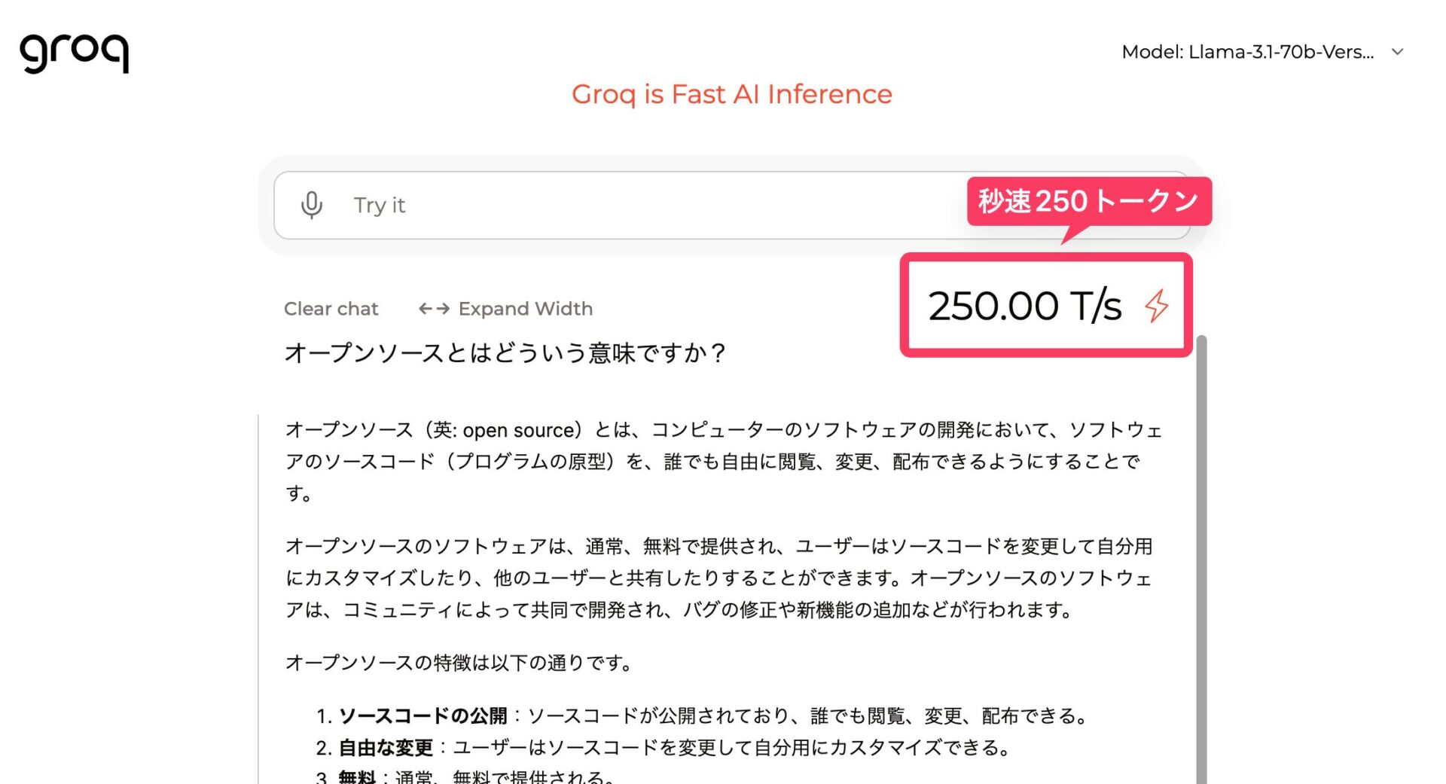Click the paragraph starting オープンソースのソフトウェアは
The image size is (1446, 784).
click(719, 578)
